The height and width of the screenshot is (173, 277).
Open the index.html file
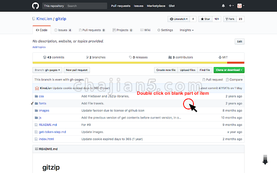46,139
